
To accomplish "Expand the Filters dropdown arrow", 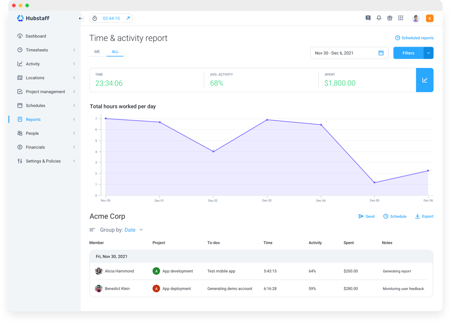I will [429, 53].
